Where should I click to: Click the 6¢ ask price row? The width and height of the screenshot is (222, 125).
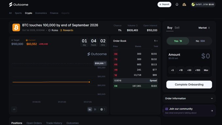pyautogui.click(x=135, y=64)
